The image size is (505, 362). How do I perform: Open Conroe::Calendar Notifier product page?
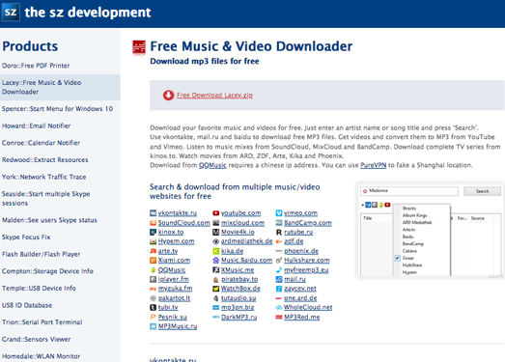(41, 143)
